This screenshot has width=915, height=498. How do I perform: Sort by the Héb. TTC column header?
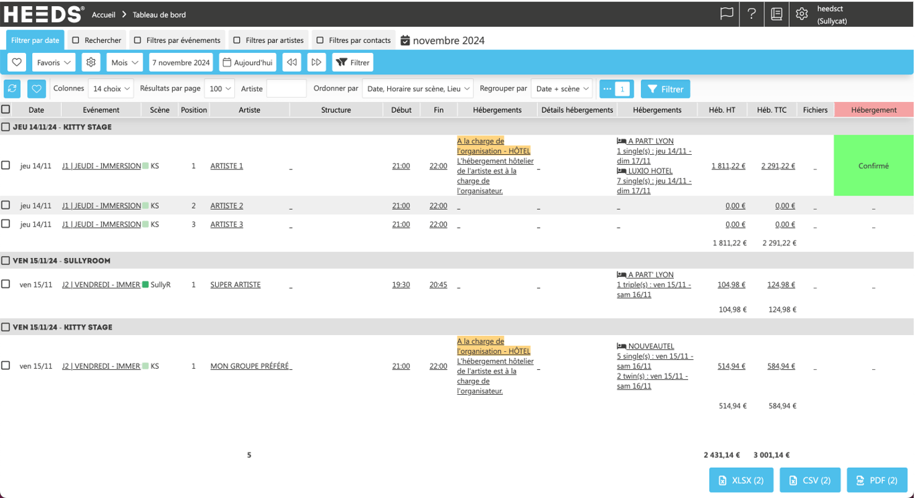pos(772,110)
